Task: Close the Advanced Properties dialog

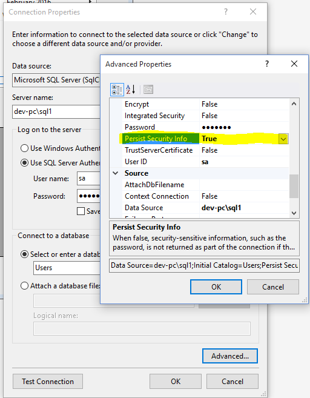Action: coord(294,64)
